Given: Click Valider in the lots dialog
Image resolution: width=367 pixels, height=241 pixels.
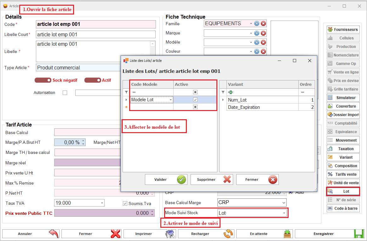Looking at the screenshot, I should click(x=166, y=179).
